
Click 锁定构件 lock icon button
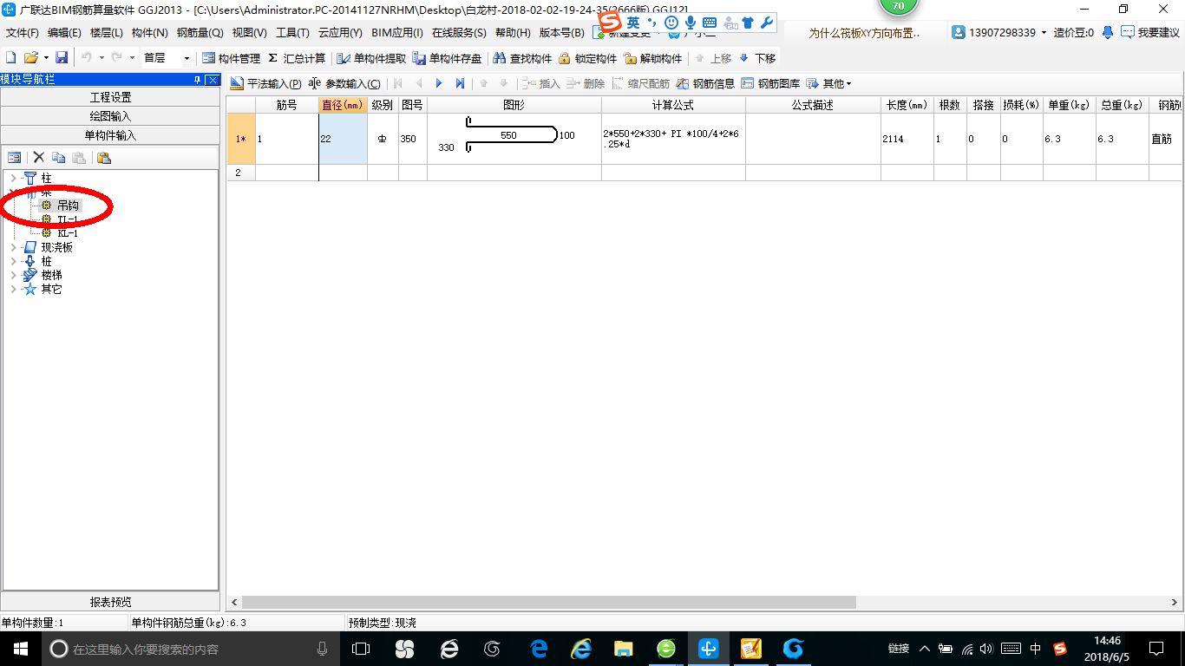(587, 58)
